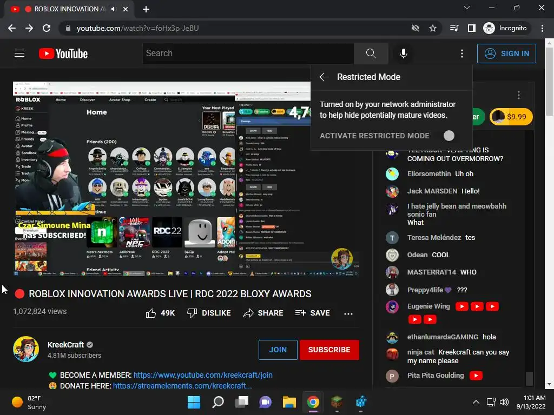The image size is (554, 415).
Task: Open the KreekCraft channel name link
Action: pos(65,345)
